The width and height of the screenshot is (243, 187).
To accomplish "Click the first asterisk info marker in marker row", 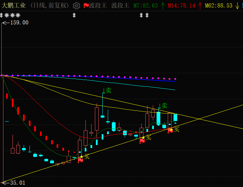I will 7,15.
